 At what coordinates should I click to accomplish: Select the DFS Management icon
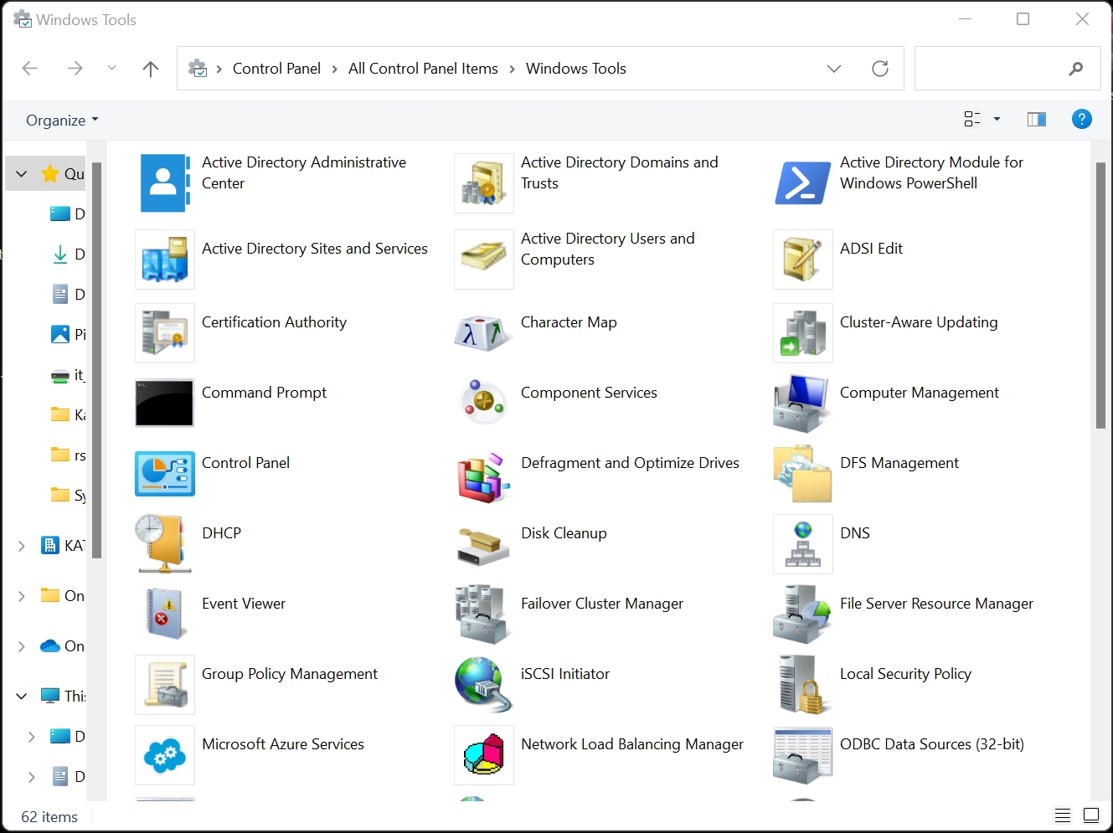pos(803,474)
